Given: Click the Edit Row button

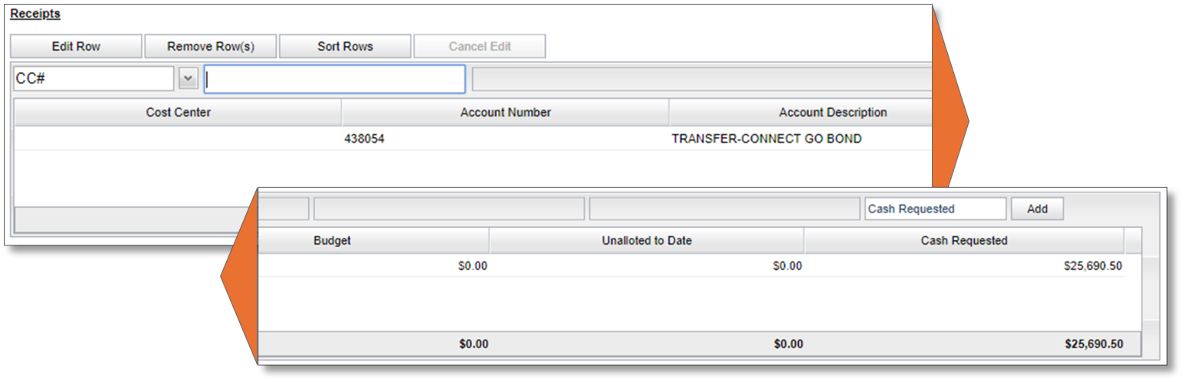Looking at the screenshot, I should tap(76, 46).
